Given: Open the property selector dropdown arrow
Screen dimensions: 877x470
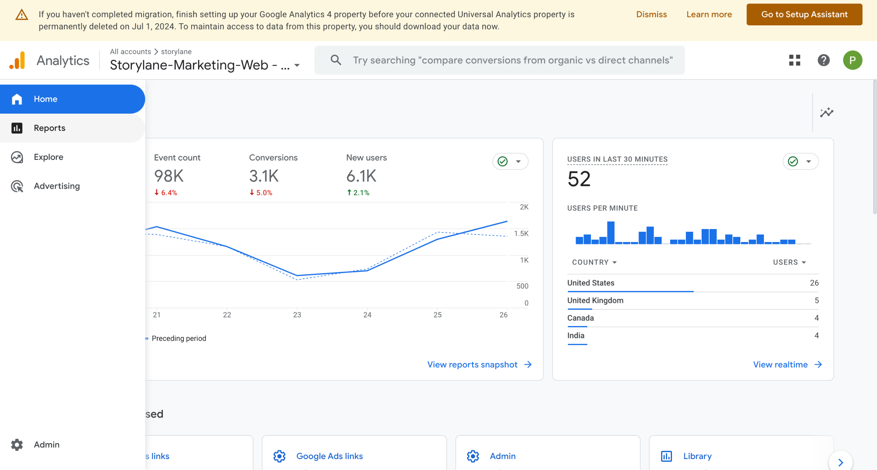Looking at the screenshot, I should pos(297,65).
